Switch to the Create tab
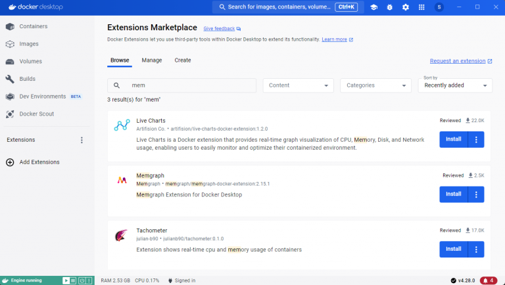505x285 pixels. (x=183, y=60)
